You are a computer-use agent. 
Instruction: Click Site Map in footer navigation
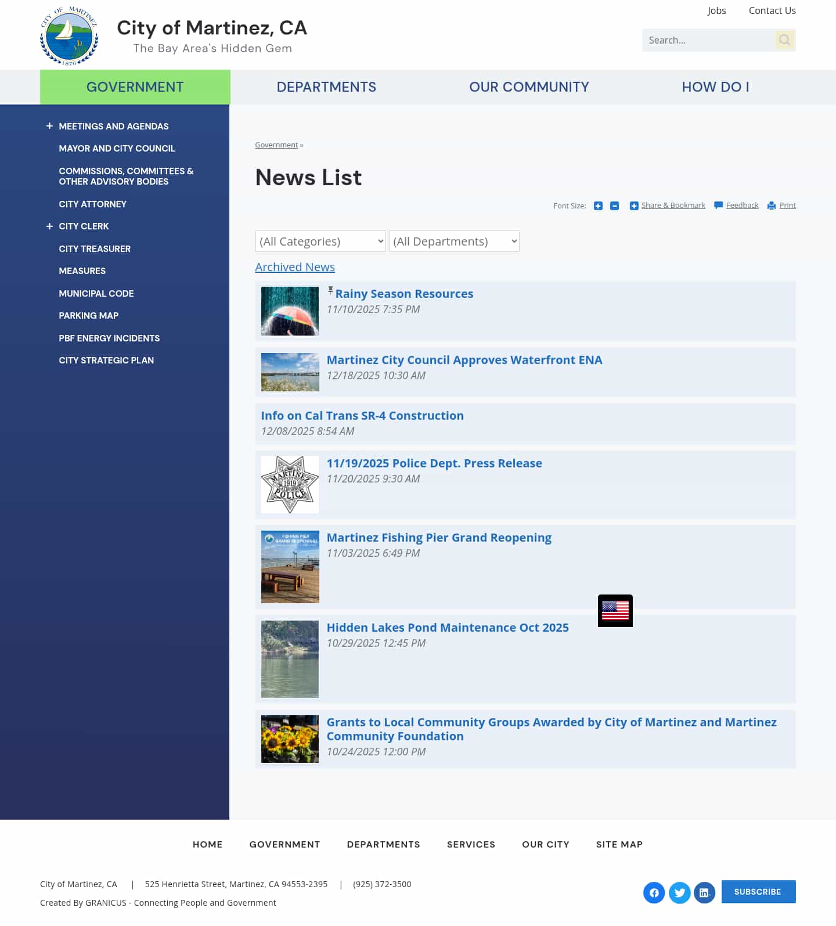click(x=619, y=845)
